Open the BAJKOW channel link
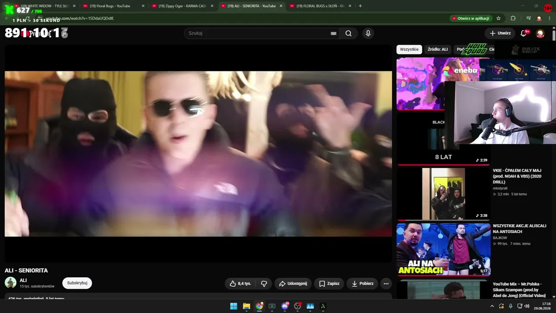Screen dimensions: 556x313 [x=500, y=238]
